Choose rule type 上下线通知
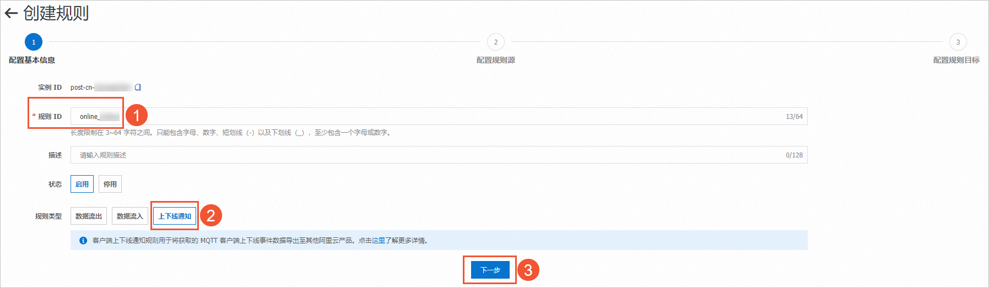This screenshot has width=989, height=288. pos(175,216)
